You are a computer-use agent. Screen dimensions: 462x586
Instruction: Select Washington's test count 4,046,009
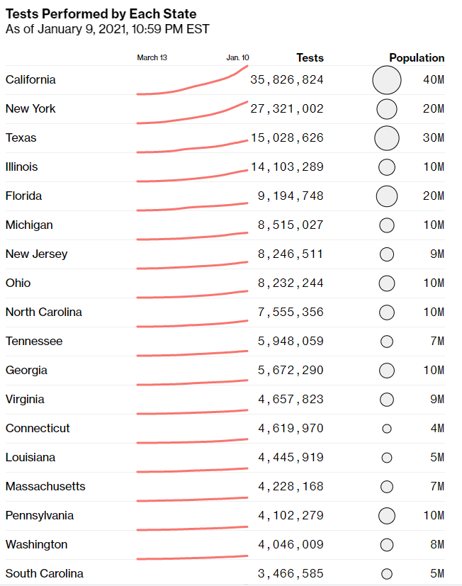pyautogui.click(x=291, y=544)
